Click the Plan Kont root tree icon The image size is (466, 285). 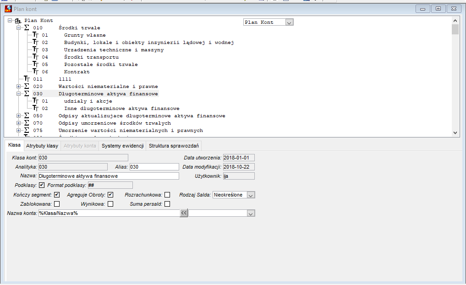18,21
